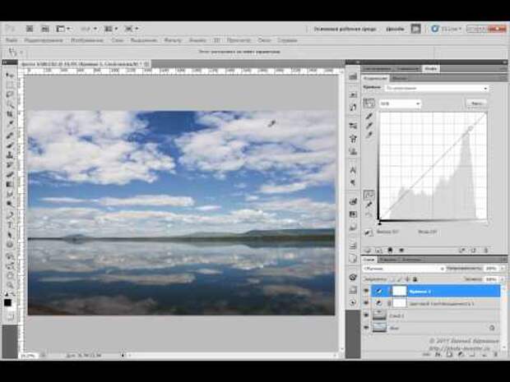Select the Zoom tool in the toolbar

tap(10, 285)
